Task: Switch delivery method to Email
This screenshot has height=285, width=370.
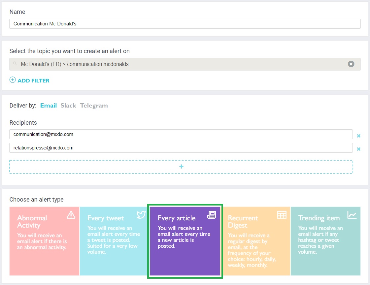Action: 49,105
